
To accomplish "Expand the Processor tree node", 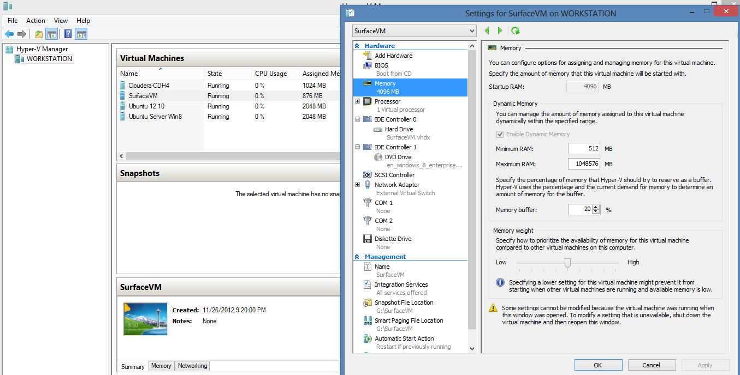I will 358,101.
